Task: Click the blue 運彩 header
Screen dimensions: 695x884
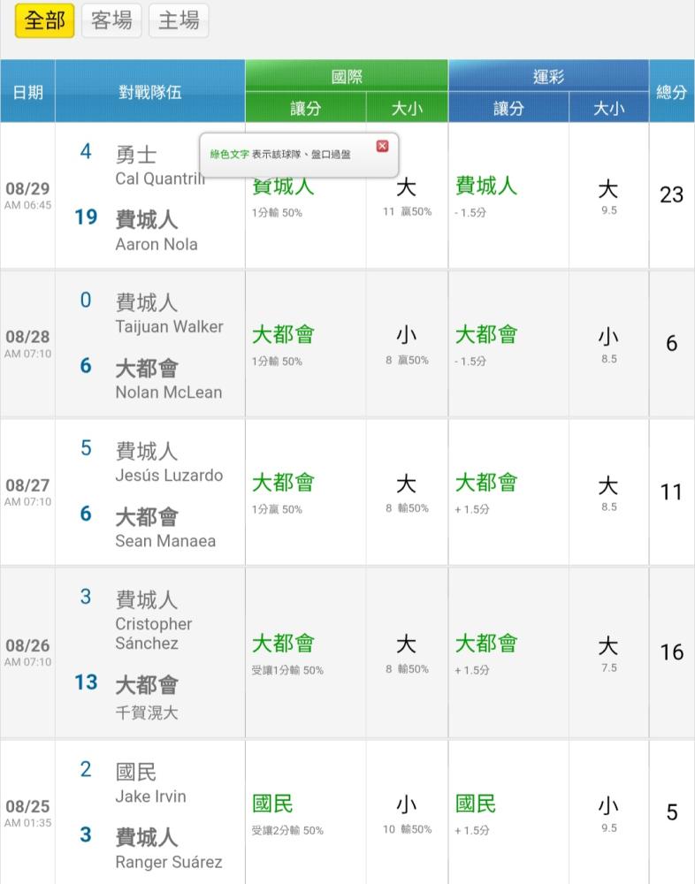Action: pos(548,76)
